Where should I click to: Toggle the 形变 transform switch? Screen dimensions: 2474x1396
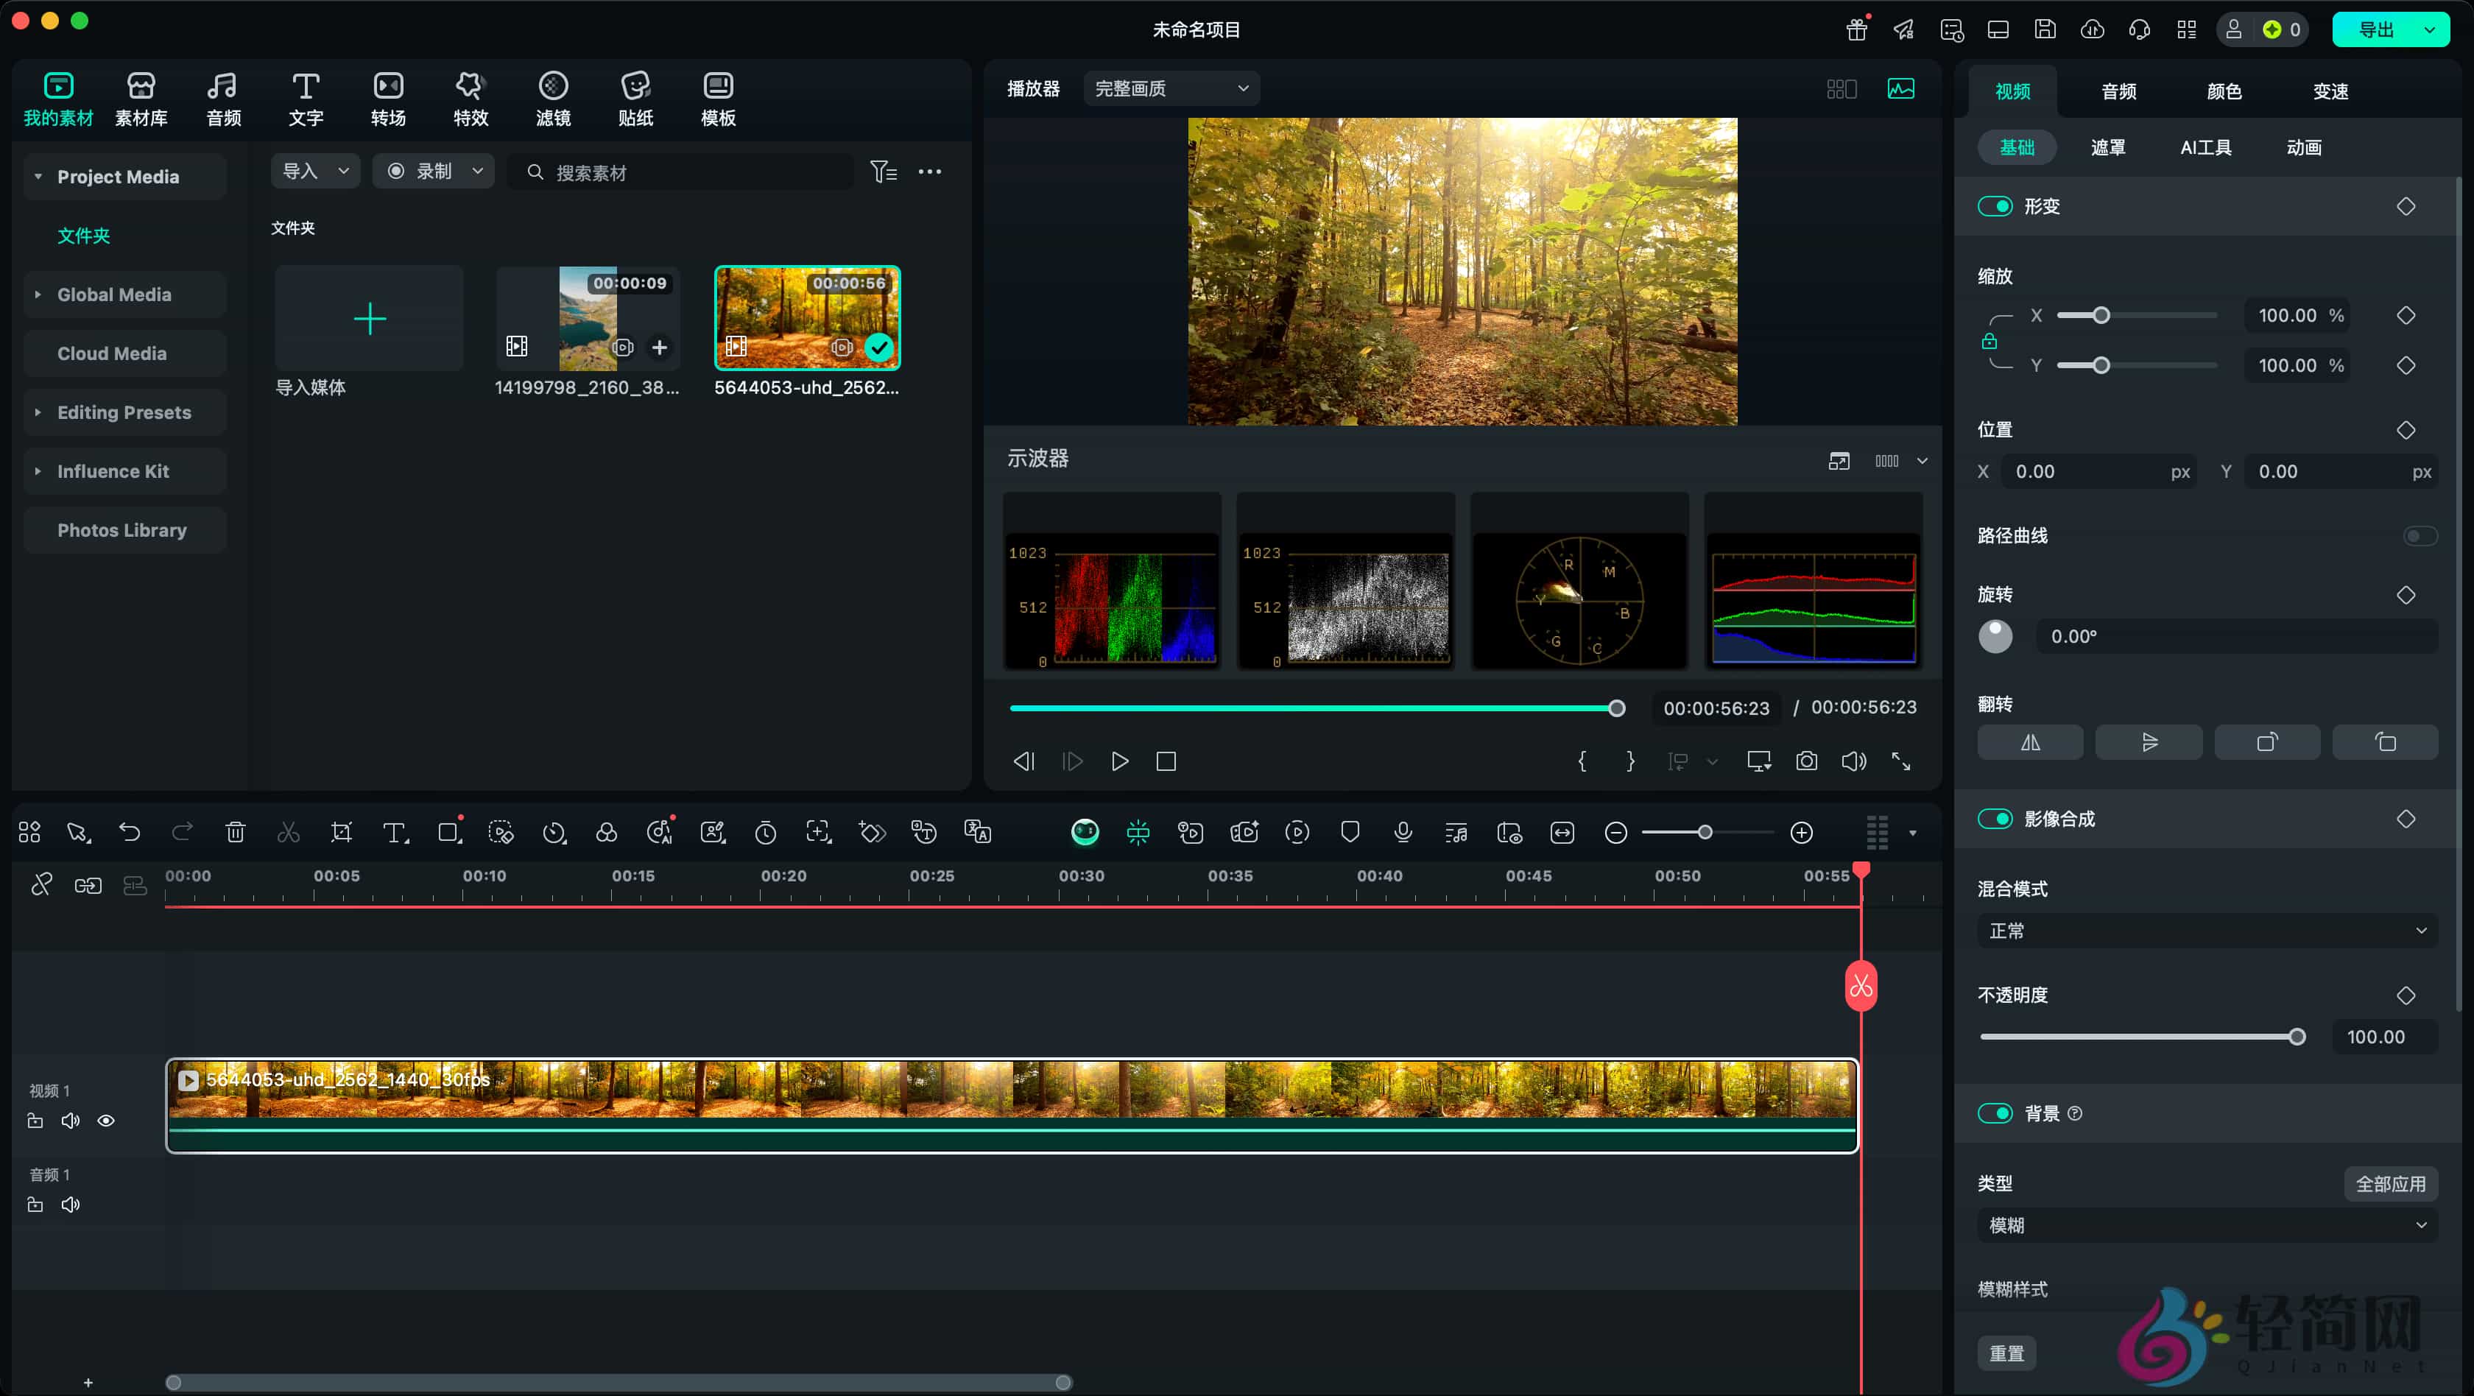click(1995, 206)
